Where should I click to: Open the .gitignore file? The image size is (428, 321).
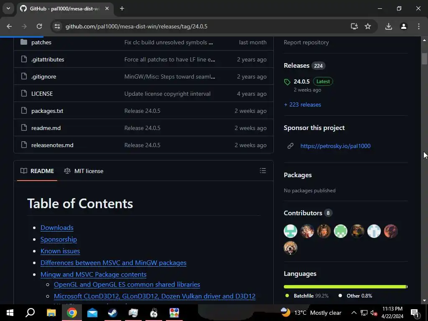coord(43,77)
